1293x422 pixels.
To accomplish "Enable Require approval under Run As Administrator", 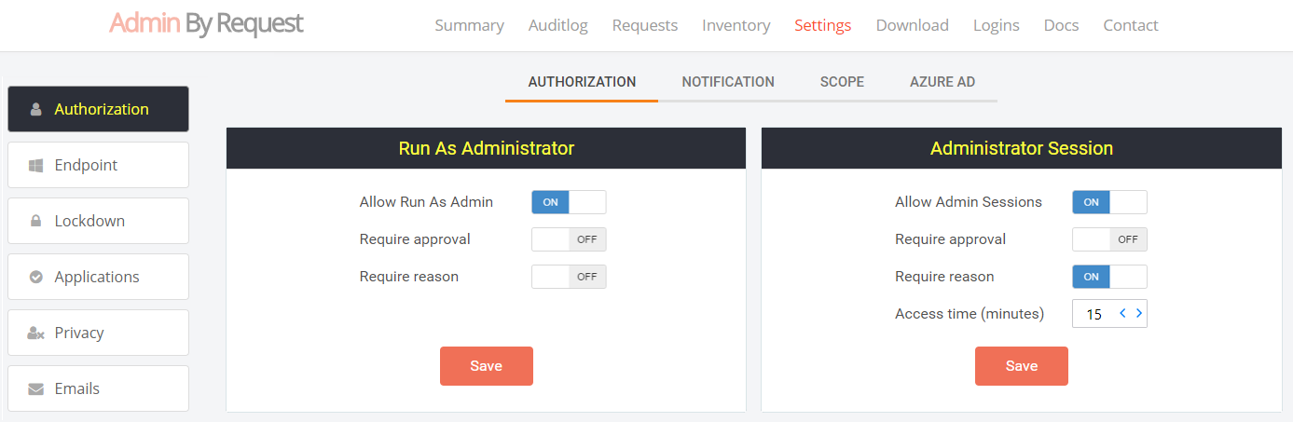I will tap(569, 239).
